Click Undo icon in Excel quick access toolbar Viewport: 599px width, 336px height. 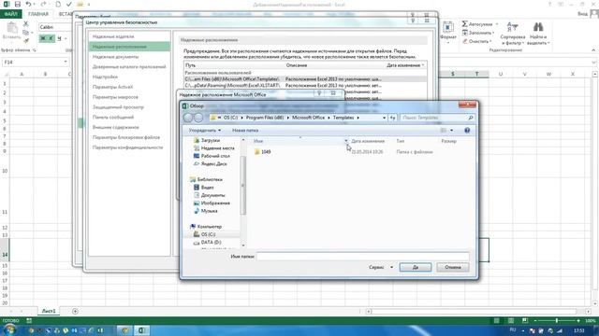[28, 4]
